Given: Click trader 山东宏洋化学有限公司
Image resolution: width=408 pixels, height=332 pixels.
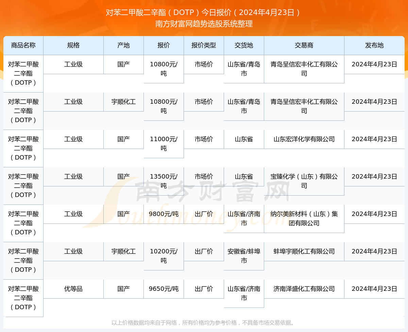Looking at the screenshot, I should 304,139.
